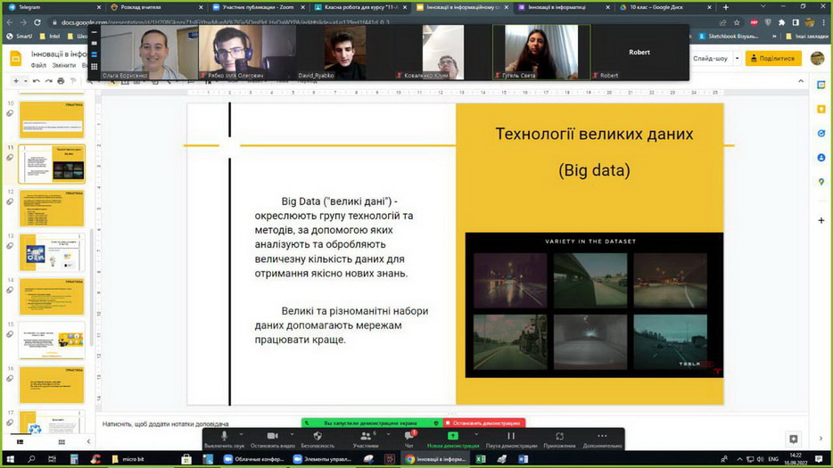833x468 pixels.
Task: Switch to Участник публикации Zoom tab
Action: click(259, 7)
